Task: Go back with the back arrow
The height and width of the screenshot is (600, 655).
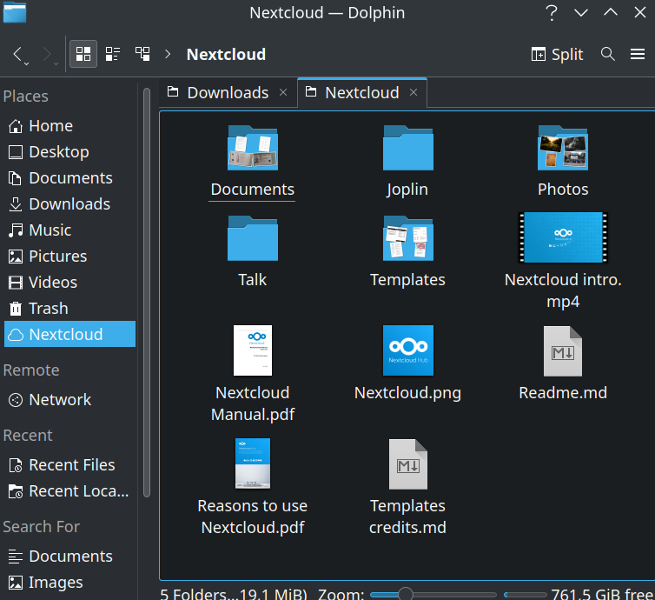Action: click(17, 54)
